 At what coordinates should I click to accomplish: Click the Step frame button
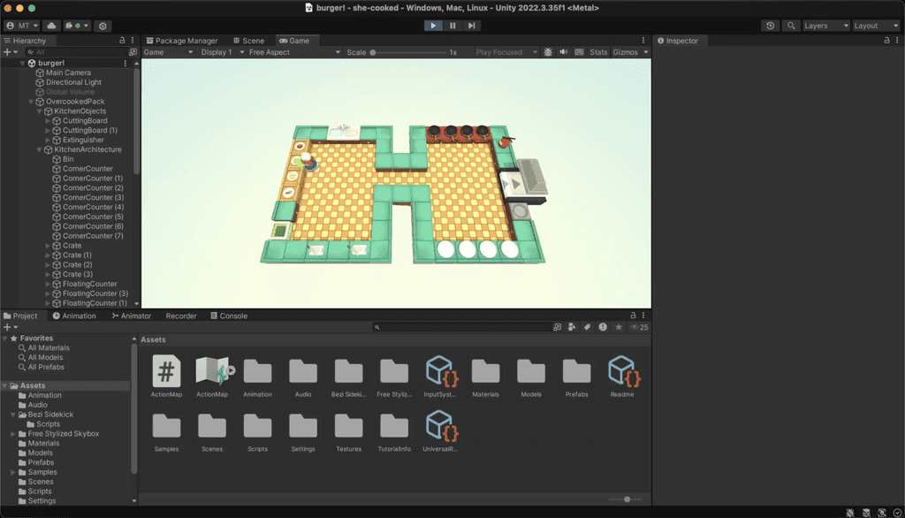point(472,25)
